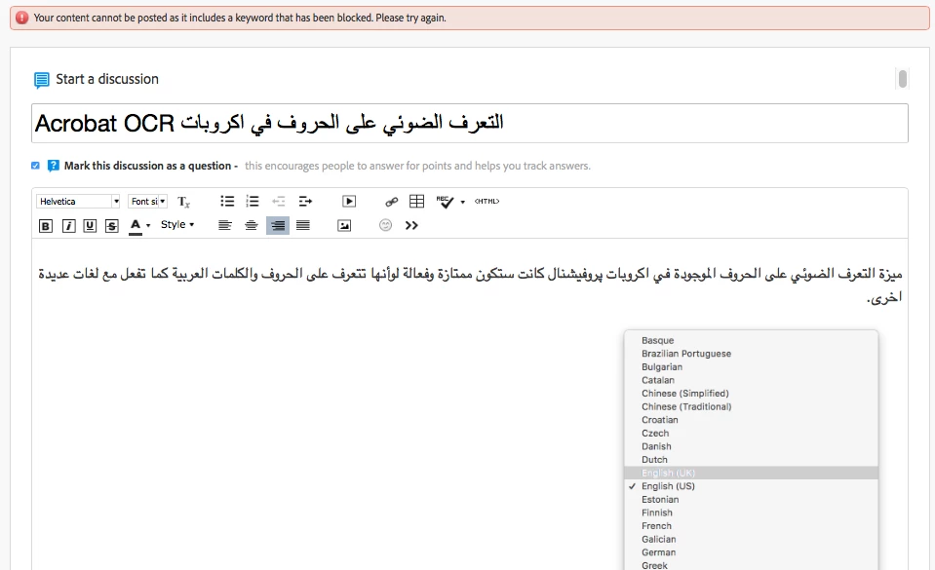Choose highlighted English (UK) entry
The width and height of the screenshot is (935, 570).
(751, 473)
